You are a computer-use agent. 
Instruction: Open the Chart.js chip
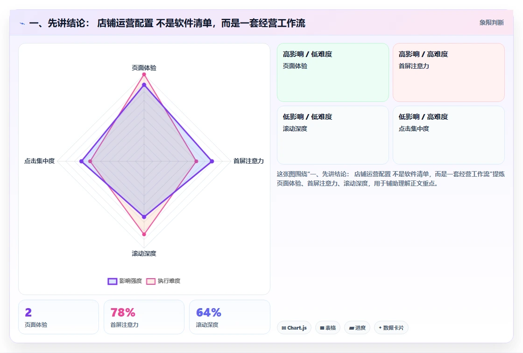pos(294,328)
